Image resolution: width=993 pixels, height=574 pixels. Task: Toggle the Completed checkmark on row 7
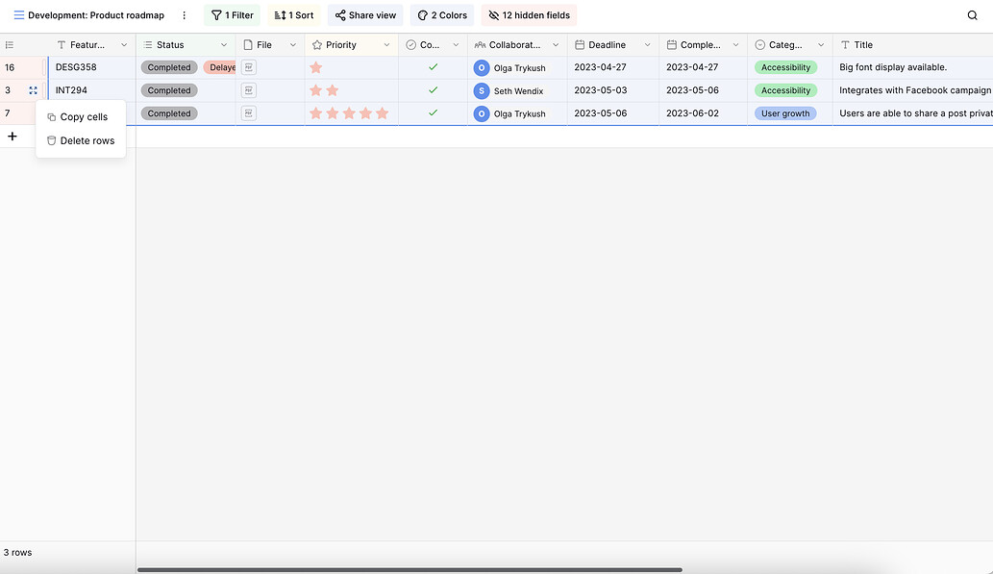tap(433, 113)
